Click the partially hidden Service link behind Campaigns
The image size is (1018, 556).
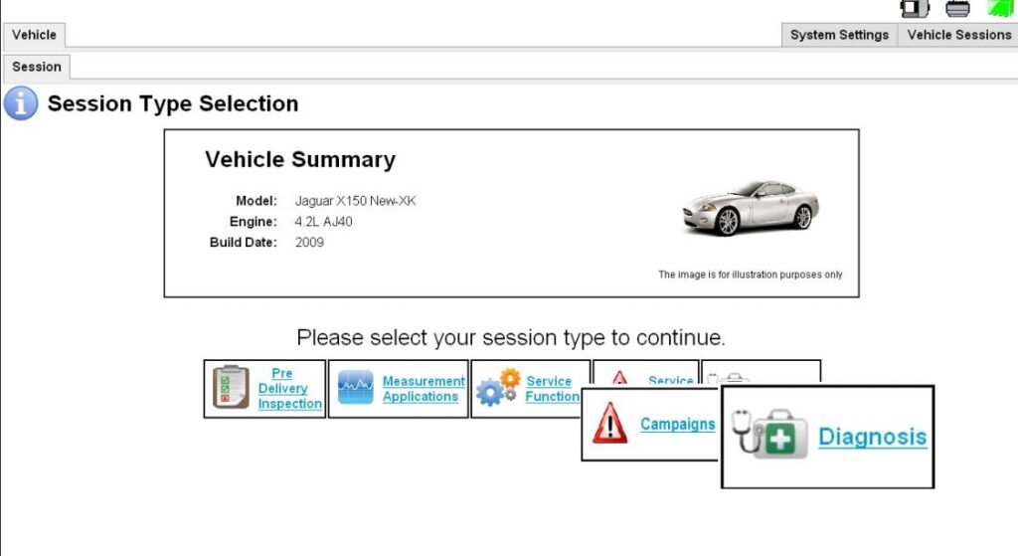click(x=670, y=380)
